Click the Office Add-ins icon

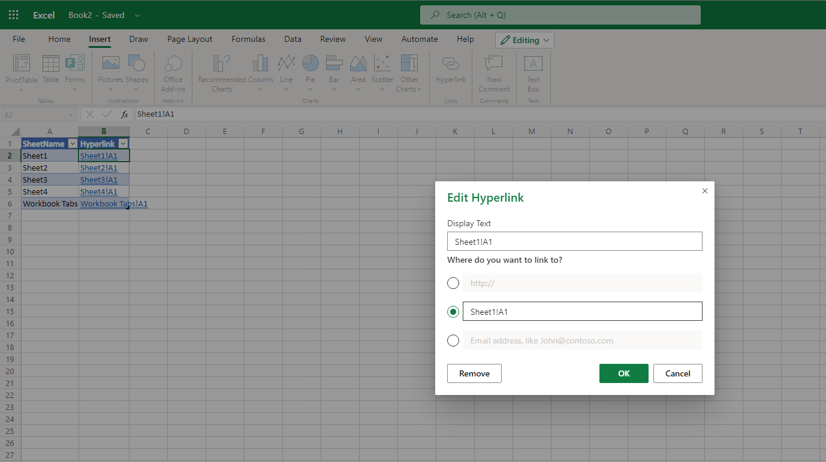coord(173,63)
